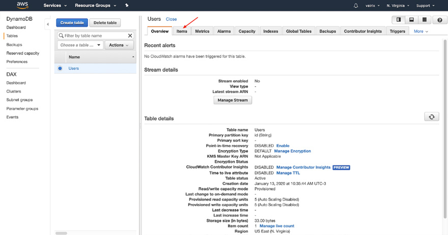Switch to the Metrics tab
The height and width of the screenshot is (235, 448).
pos(202,31)
